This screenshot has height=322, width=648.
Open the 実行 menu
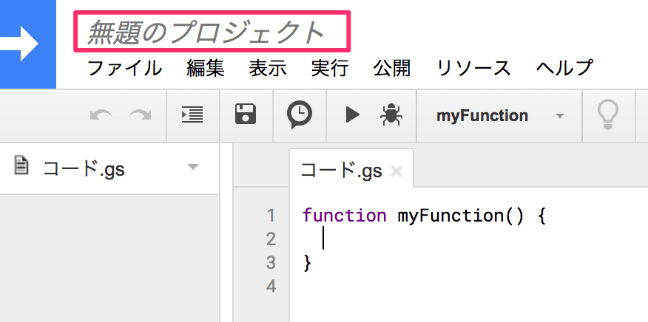pyautogui.click(x=330, y=69)
